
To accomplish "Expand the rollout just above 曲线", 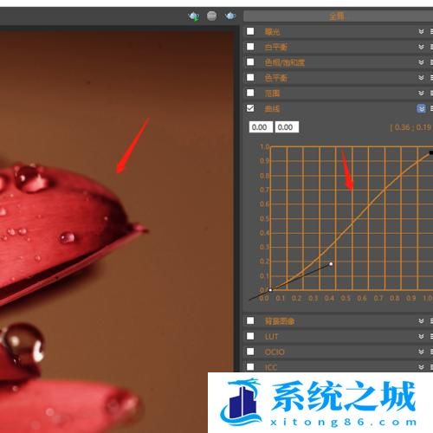I will pyautogui.click(x=421, y=93).
